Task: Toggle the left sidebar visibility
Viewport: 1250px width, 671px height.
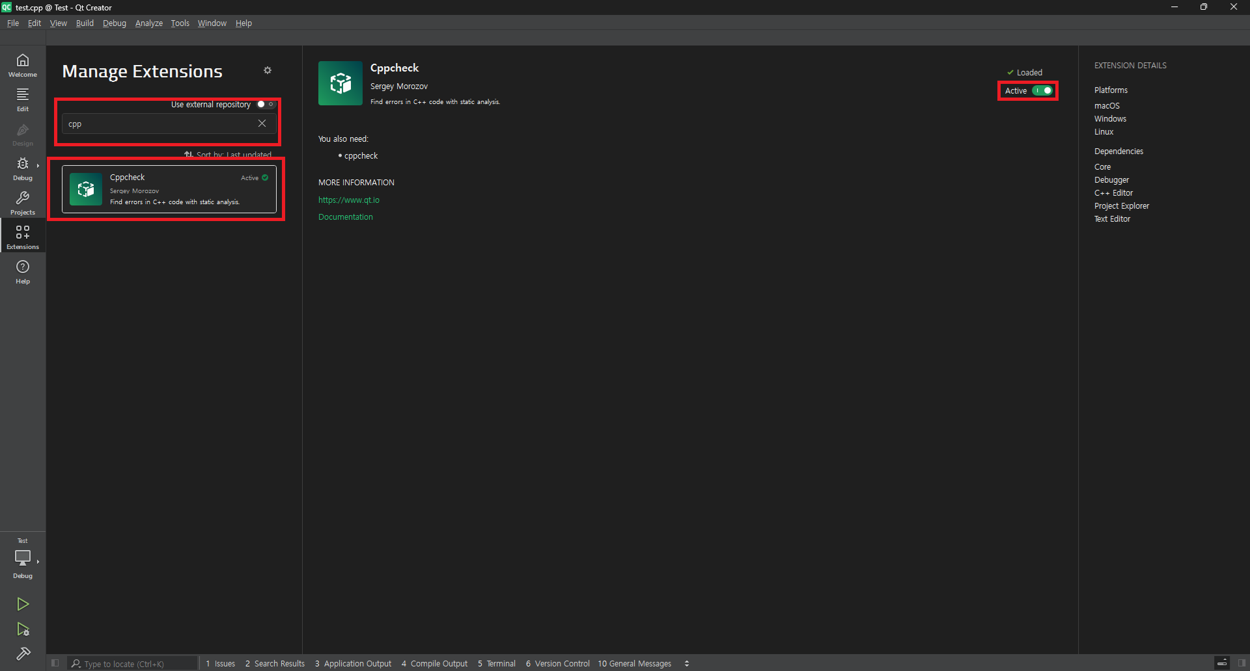Action: click(55, 663)
